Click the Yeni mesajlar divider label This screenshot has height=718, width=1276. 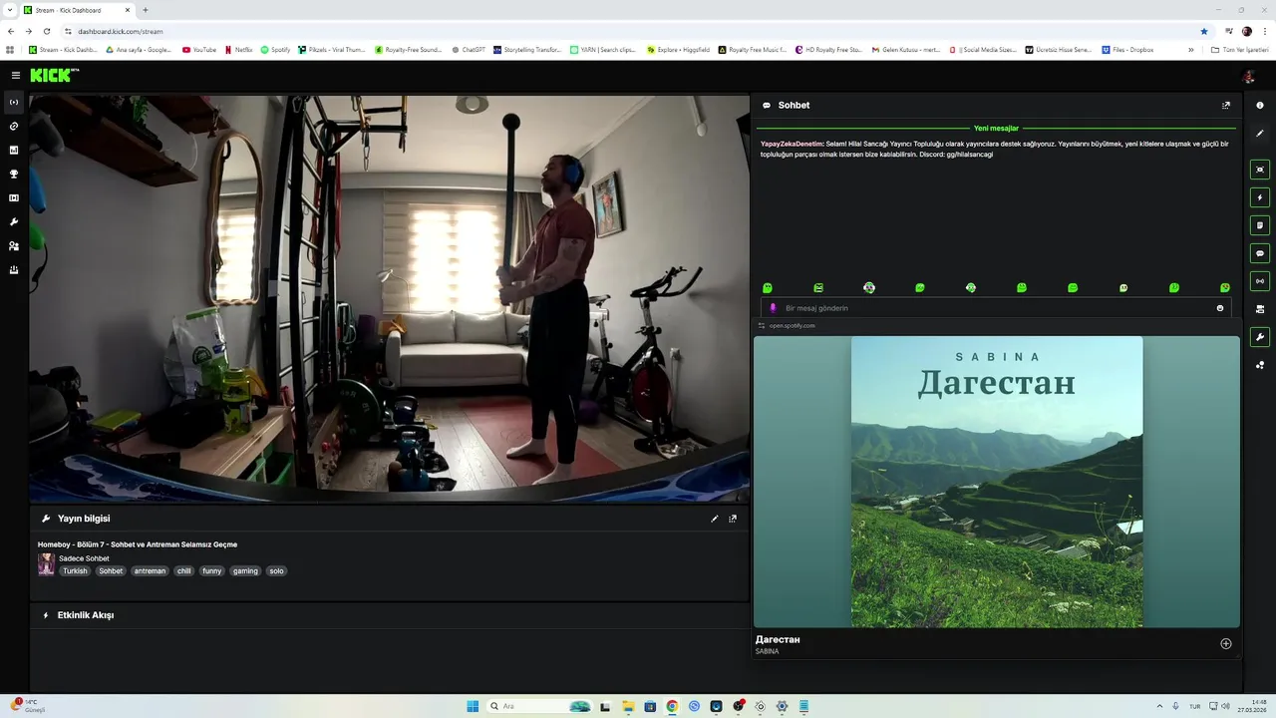[x=996, y=129]
